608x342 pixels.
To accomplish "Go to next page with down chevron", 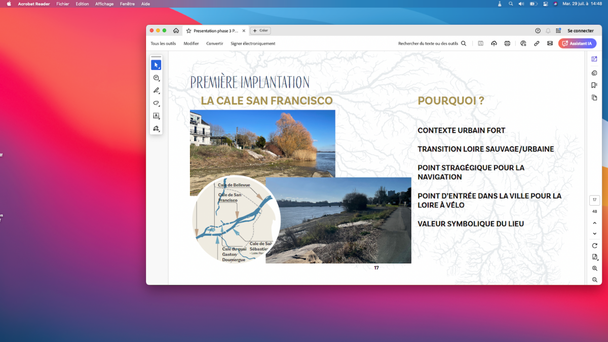I will [x=594, y=234].
